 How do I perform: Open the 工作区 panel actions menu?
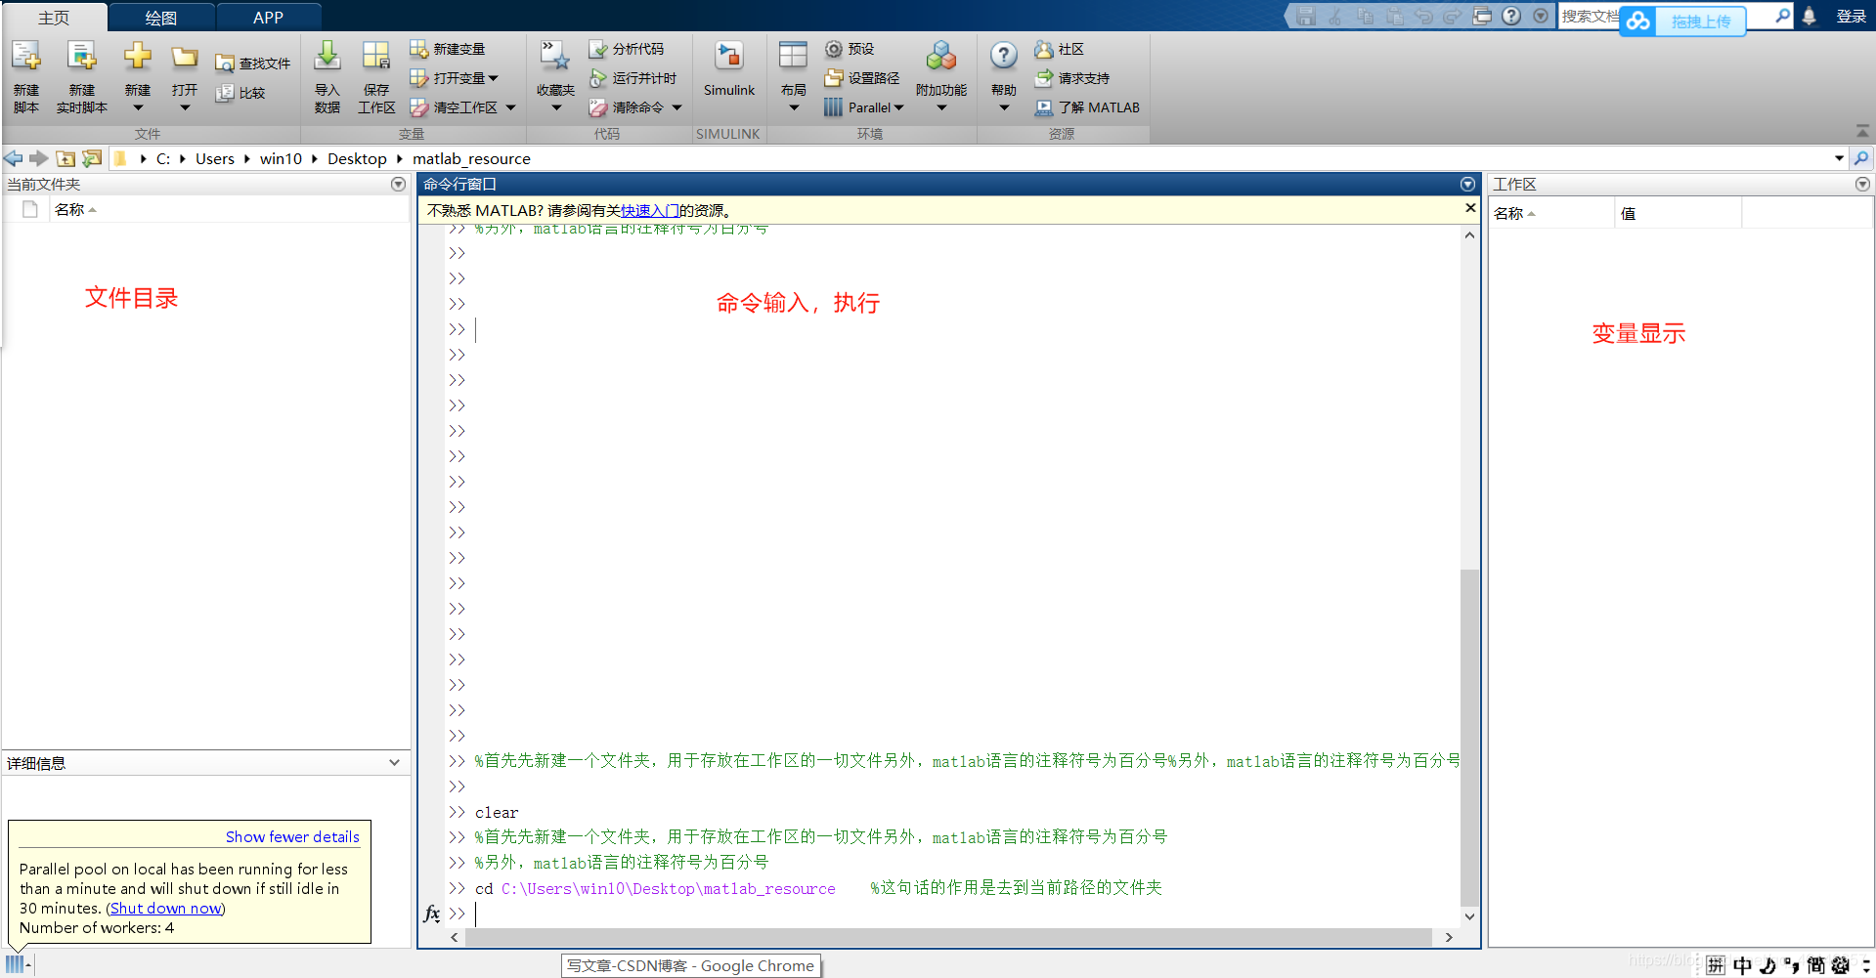1862,184
